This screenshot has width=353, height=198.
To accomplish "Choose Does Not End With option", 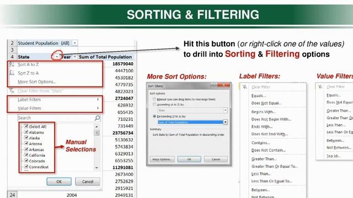I will click(x=270, y=134).
